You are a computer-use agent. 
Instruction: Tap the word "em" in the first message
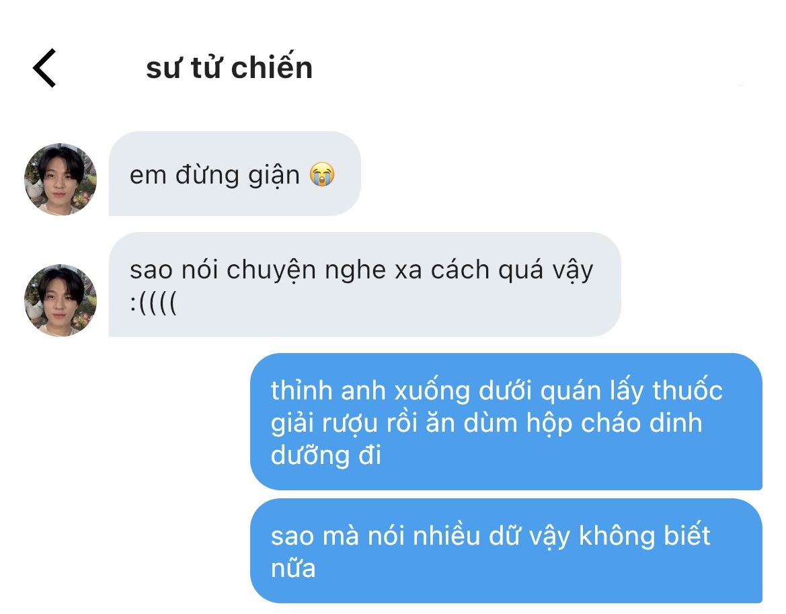tap(148, 176)
